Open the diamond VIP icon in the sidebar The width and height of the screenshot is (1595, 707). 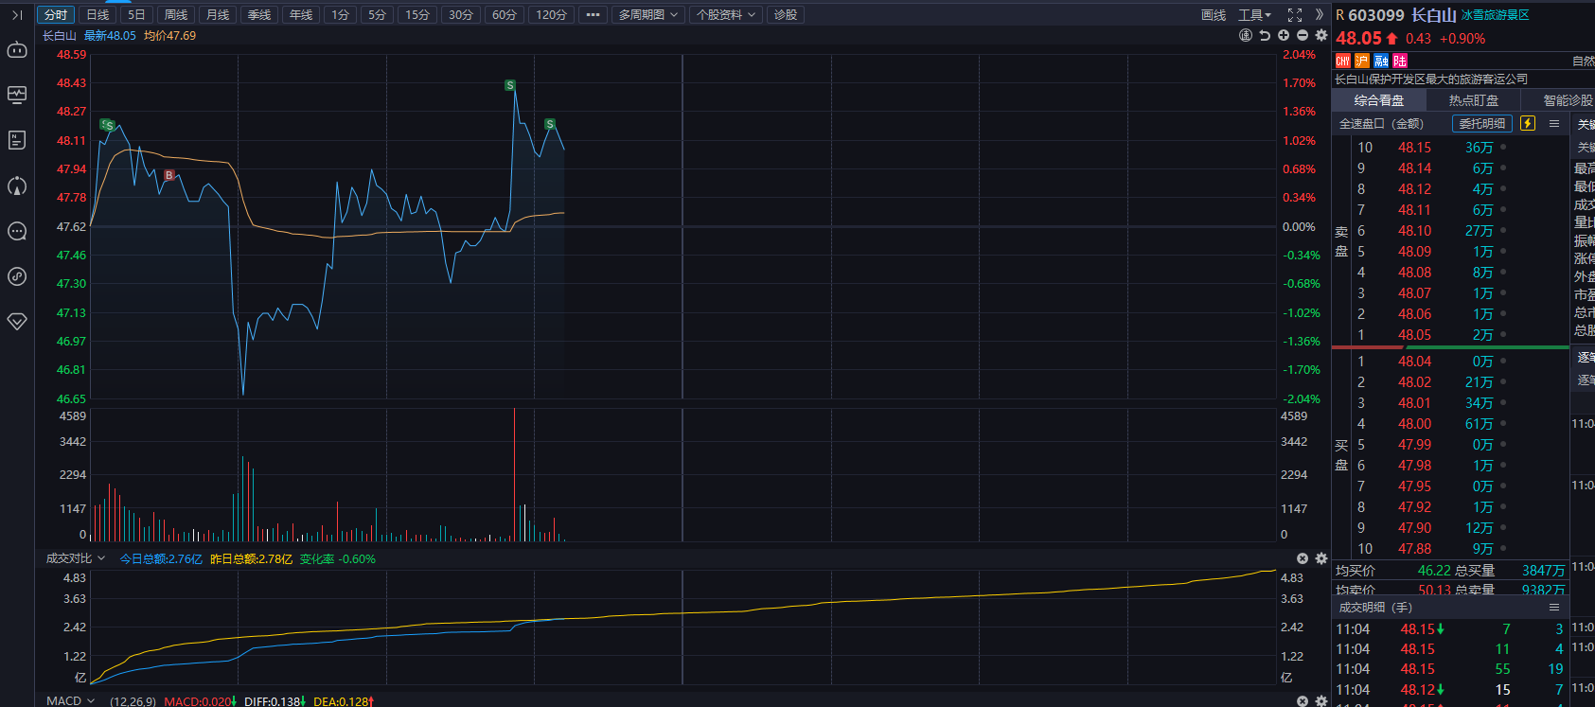[x=17, y=322]
